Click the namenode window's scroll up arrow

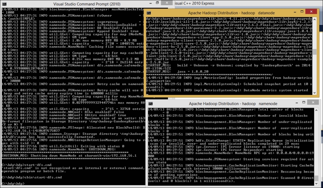(x=317, y=110)
